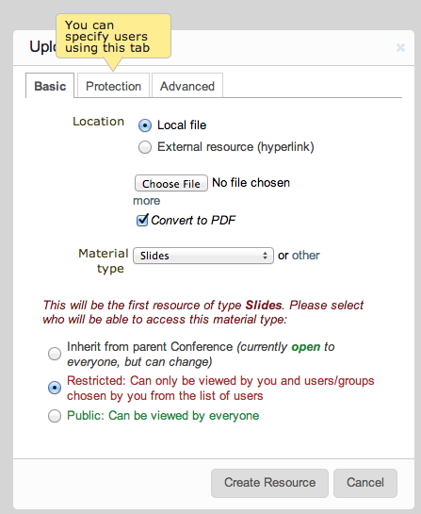Close the upload dialog with the X icon
The image size is (421, 514).
pos(400,48)
